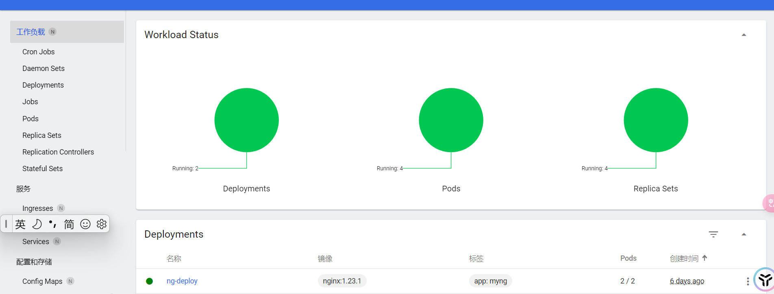This screenshot has width=774, height=294.
Task: Select the 工作负载 sidebar section
Action: click(x=31, y=32)
